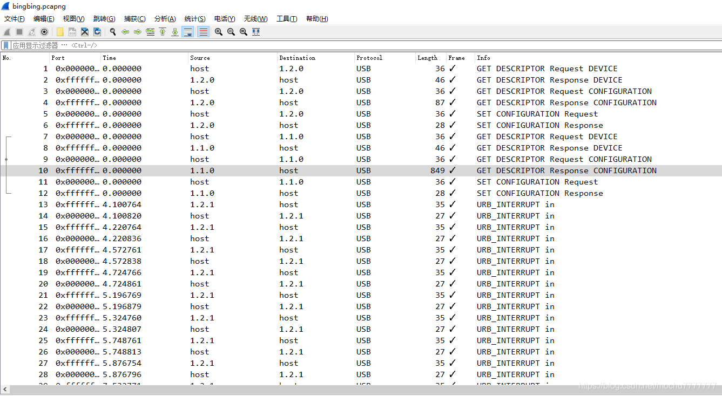The height and width of the screenshot is (396, 722).
Task: Open the 分析(A) menu
Action: [165, 19]
